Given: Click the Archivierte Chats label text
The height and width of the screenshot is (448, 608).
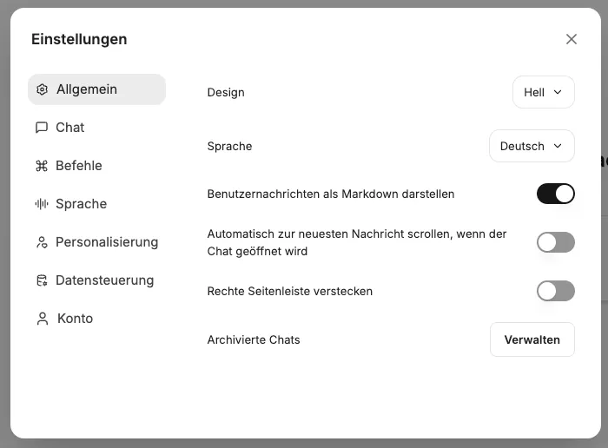Looking at the screenshot, I should 254,339.
